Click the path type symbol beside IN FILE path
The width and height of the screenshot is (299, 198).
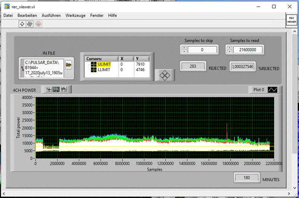coord(22,68)
